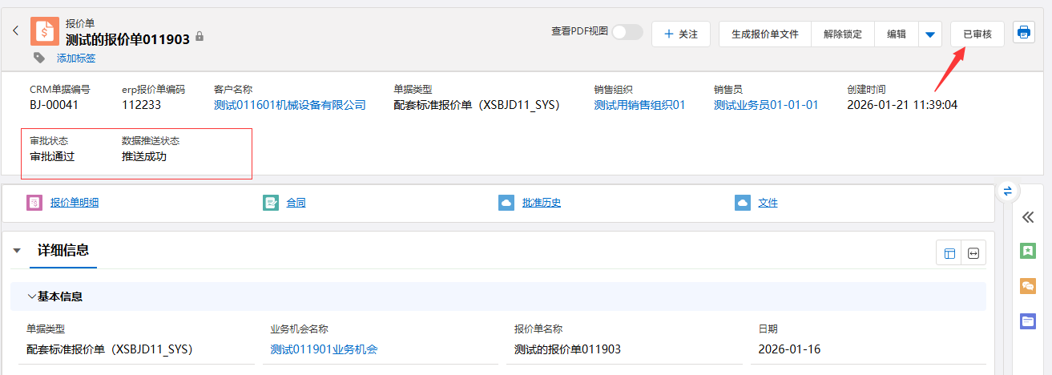Collapse the 详细信息 panel triangle

point(17,251)
